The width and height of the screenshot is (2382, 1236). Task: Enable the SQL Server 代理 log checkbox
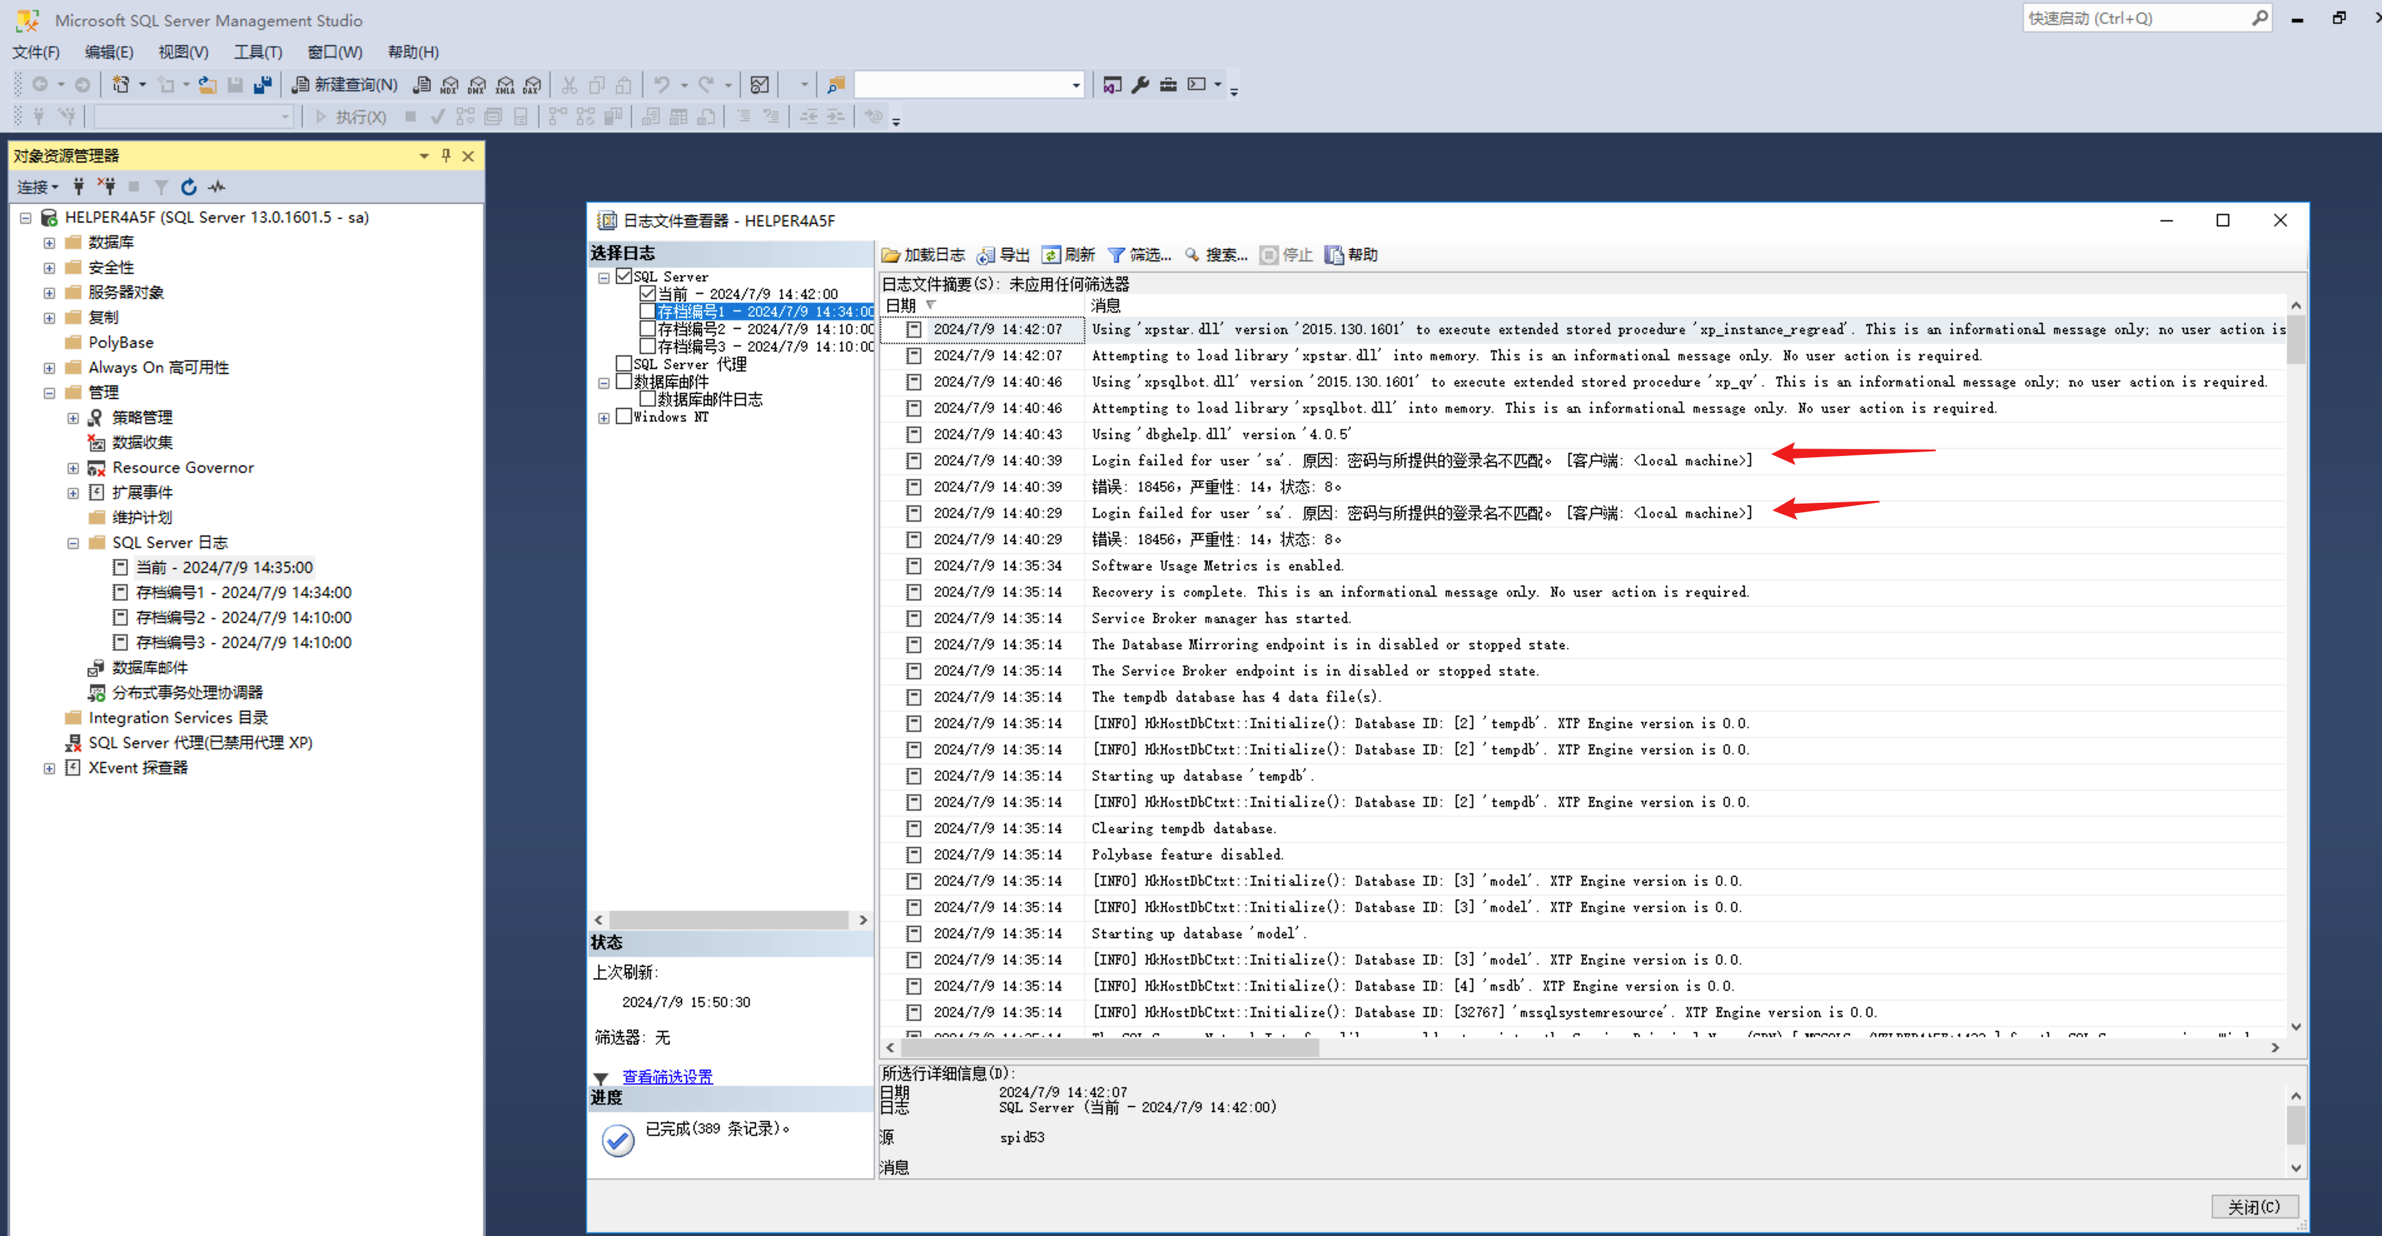pos(624,363)
